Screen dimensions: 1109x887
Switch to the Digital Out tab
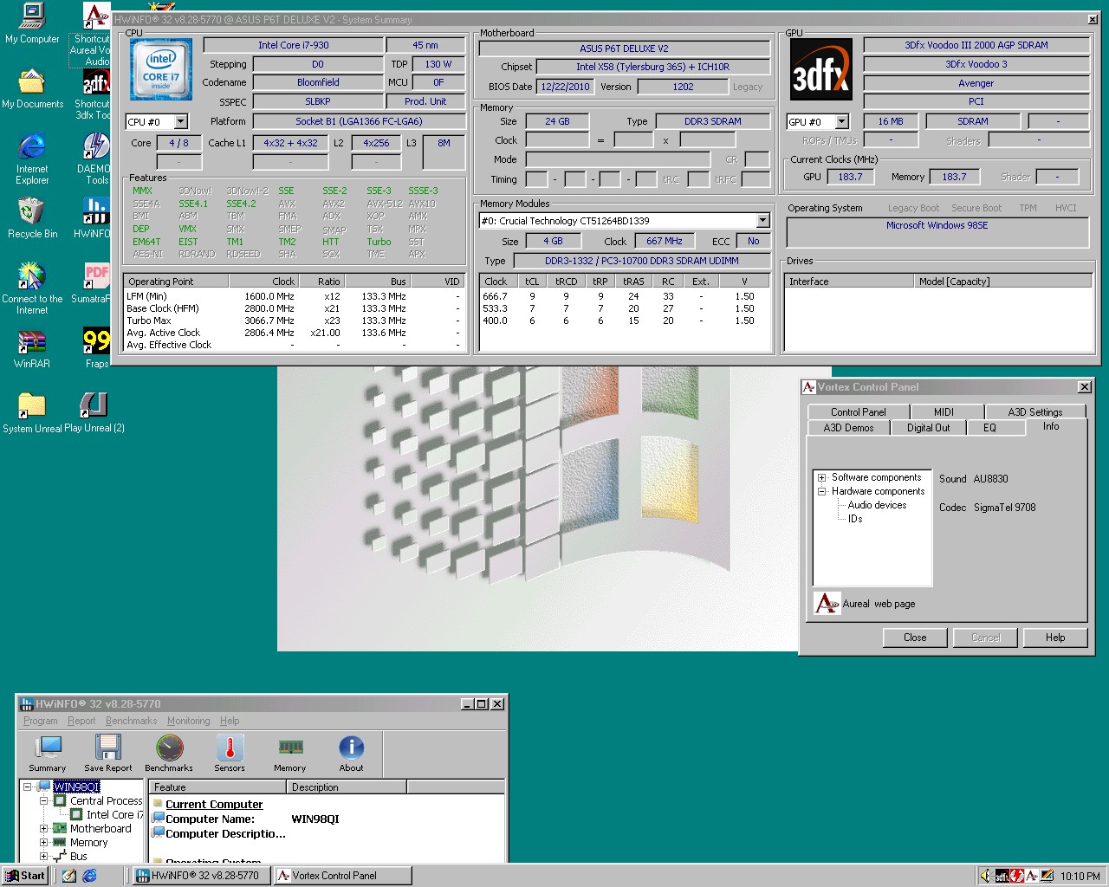(928, 428)
